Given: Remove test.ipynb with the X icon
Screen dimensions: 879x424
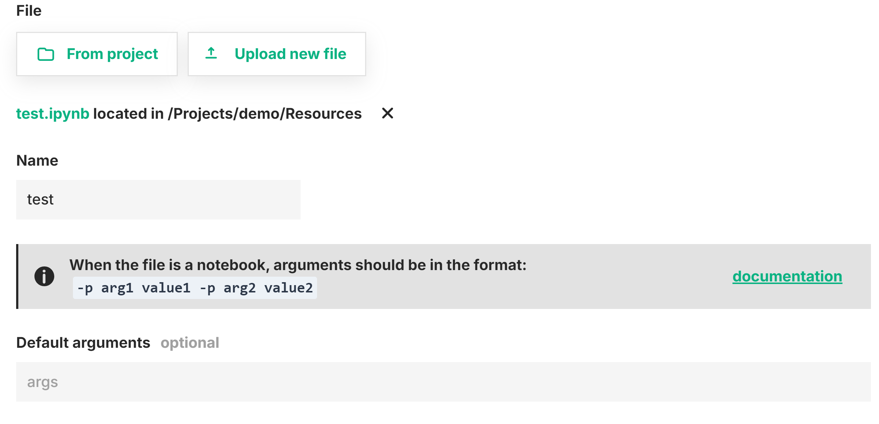Looking at the screenshot, I should click(x=387, y=114).
